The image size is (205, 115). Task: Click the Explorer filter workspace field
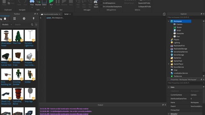pyautogui.click(x=185, y=17)
